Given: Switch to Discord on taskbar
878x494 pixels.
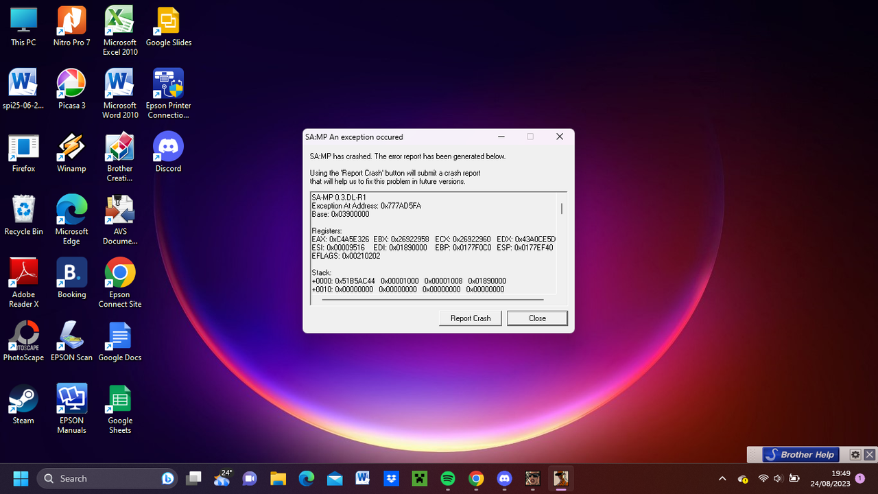Looking at the screenshot, I should pyautogui.click(x=504, y=478).
